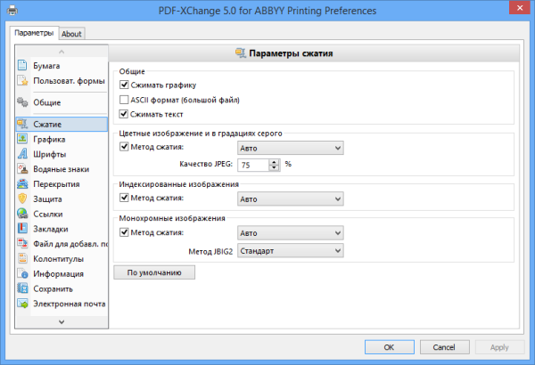Viewport: 535px width, 365px height.
Task: Toggle the Сжимать текст checkbox
Action: pos(125,114)
